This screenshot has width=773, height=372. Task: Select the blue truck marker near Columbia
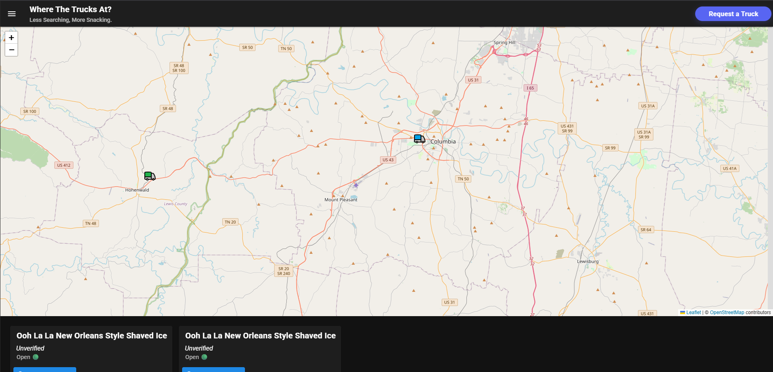419,139
